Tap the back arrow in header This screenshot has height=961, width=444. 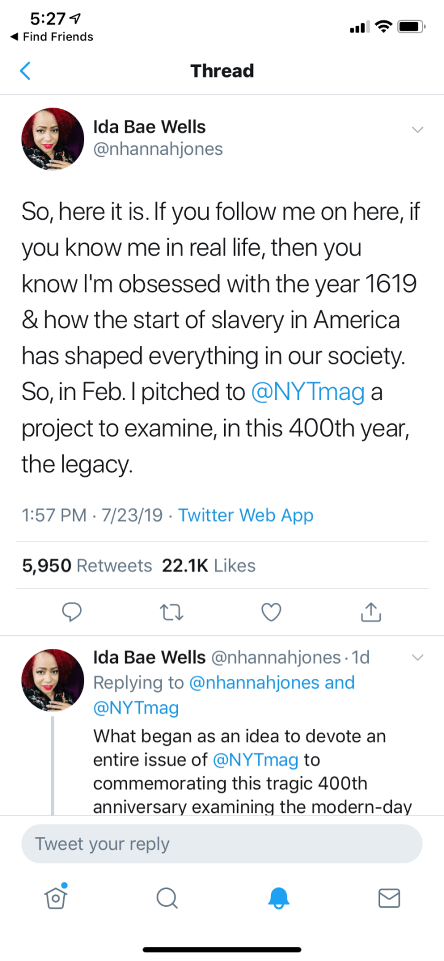click(x=25, y=71)
